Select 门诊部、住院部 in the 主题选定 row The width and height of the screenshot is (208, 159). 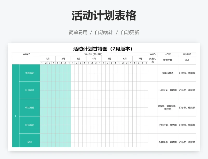pos(187,73)
